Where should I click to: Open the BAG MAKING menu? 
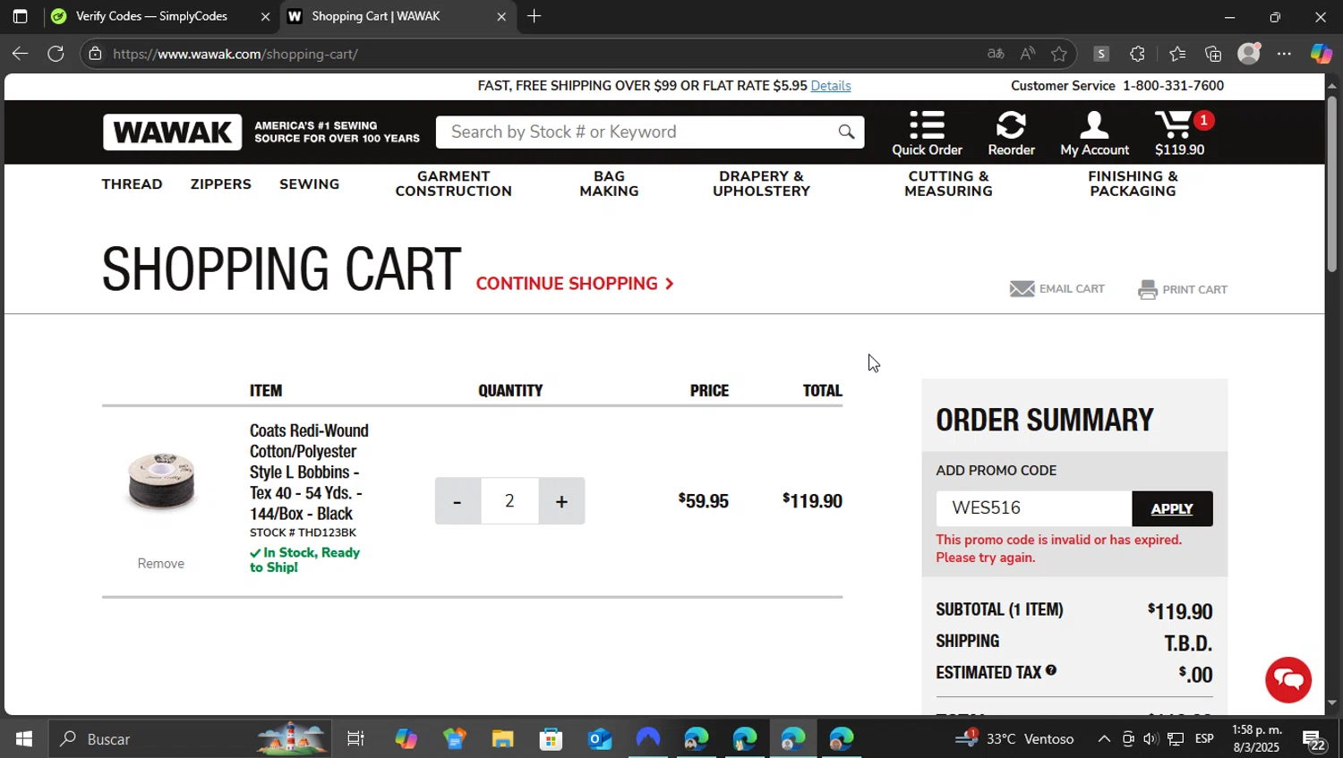[x=609, y=184]
